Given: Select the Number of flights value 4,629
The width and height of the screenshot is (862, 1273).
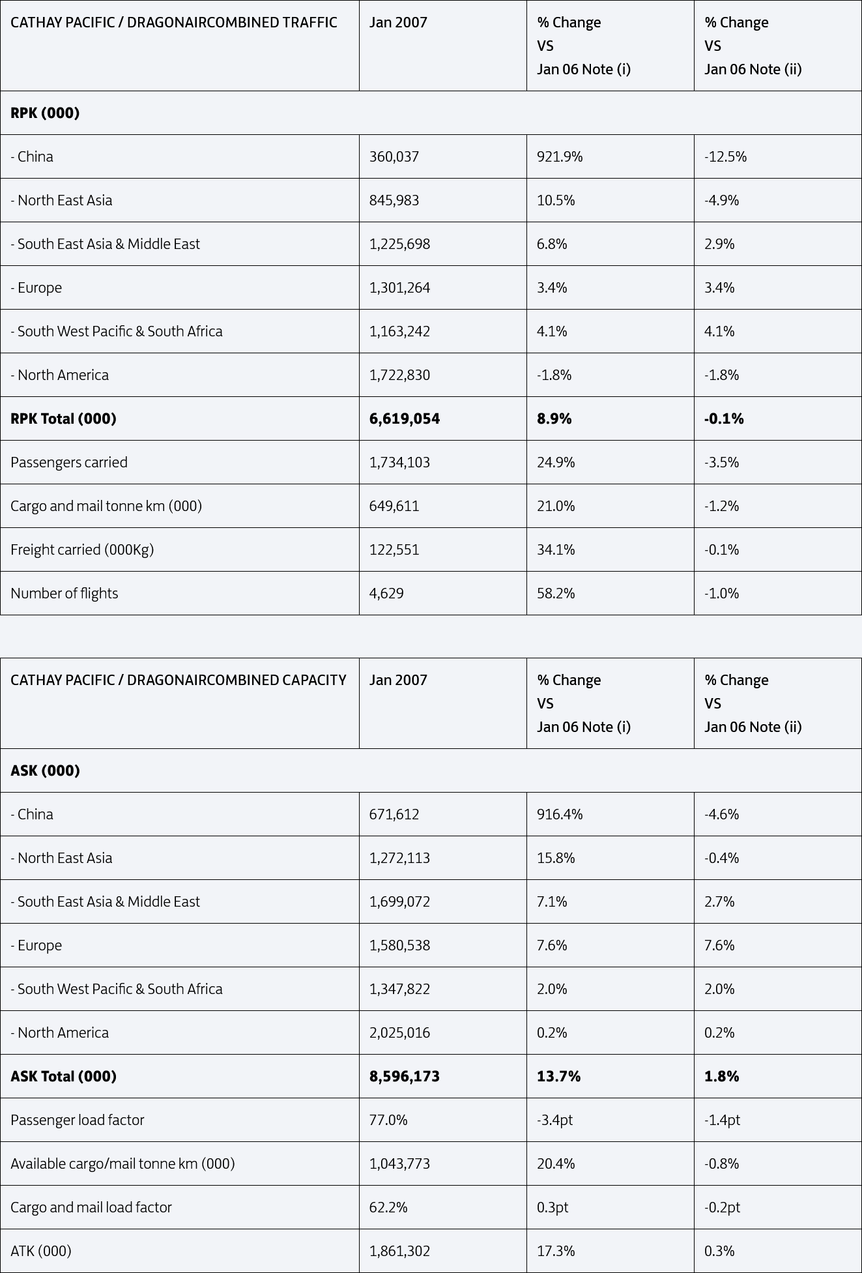Looking at the screenshot, I should [386, 593].
